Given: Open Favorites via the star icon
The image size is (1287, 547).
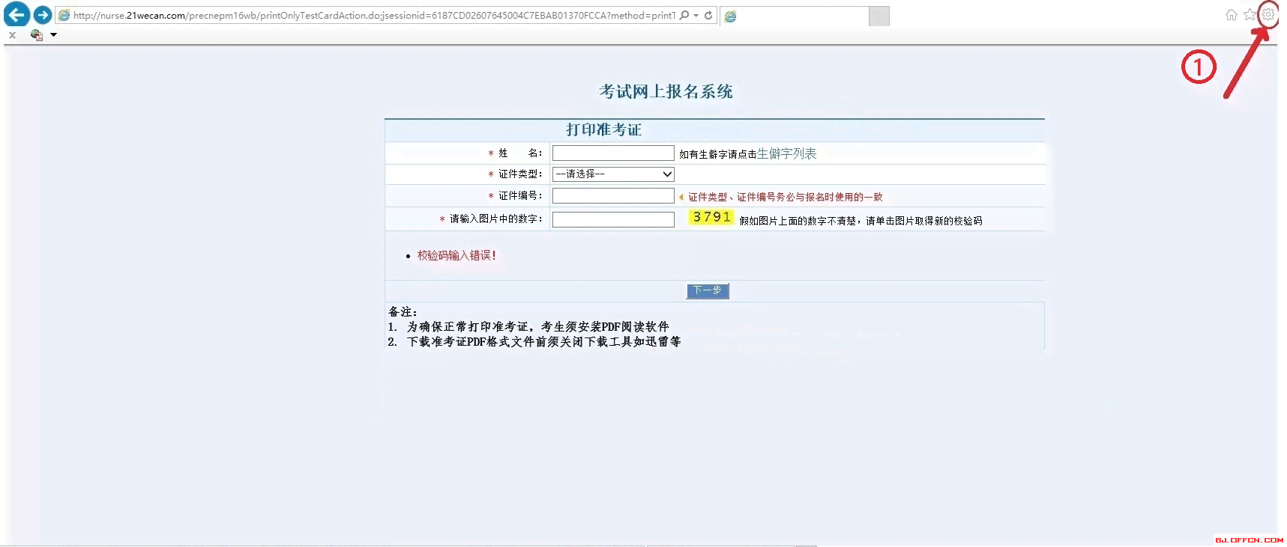Looking at the screenshot, I should (x=1250, y=15).
